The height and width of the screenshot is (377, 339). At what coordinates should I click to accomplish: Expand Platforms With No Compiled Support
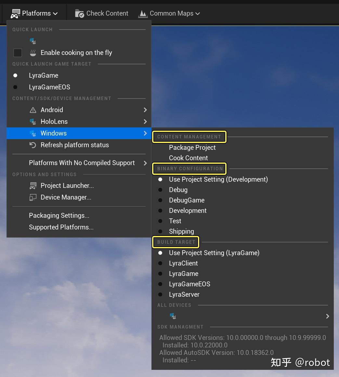145,163
